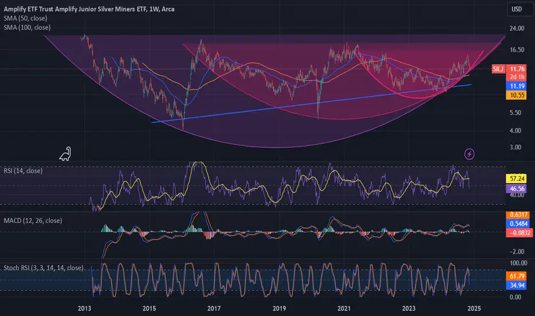535x316 pixels.
Task: Click the 2023 label on time axis
Action: (409, 309)
